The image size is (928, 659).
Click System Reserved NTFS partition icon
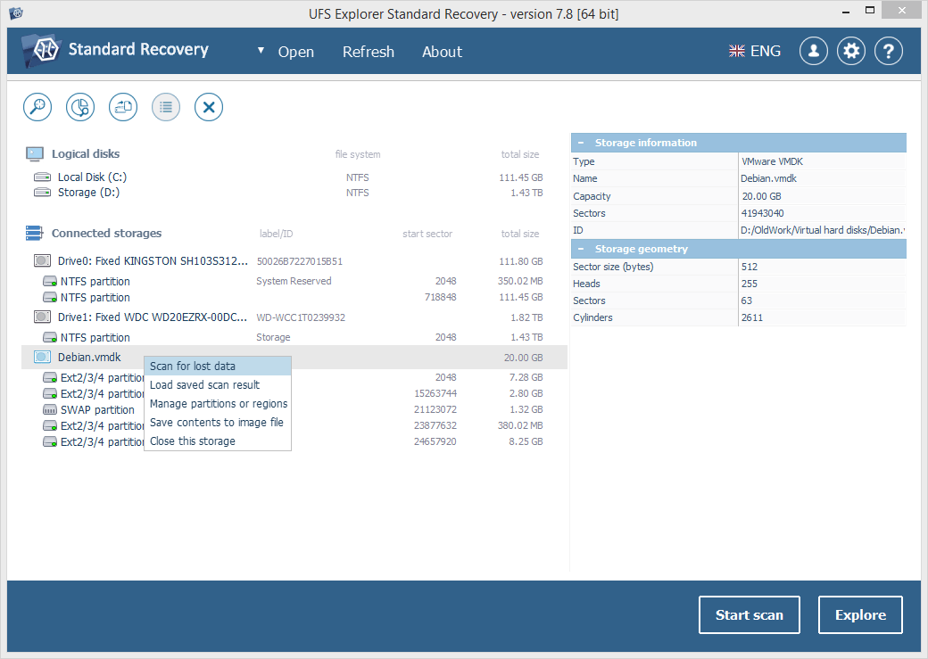point(50,281)
